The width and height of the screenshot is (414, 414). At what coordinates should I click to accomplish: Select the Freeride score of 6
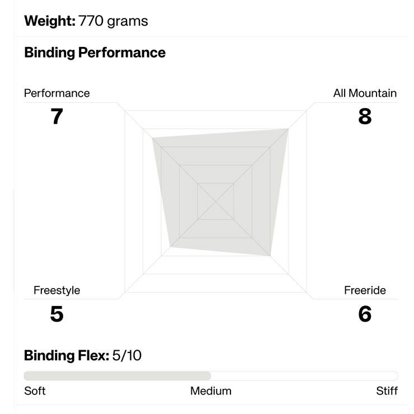click(365, 314)
